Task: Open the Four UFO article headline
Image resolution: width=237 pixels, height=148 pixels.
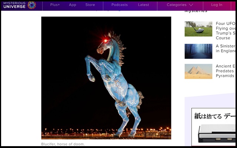Action: coord(226,31)
